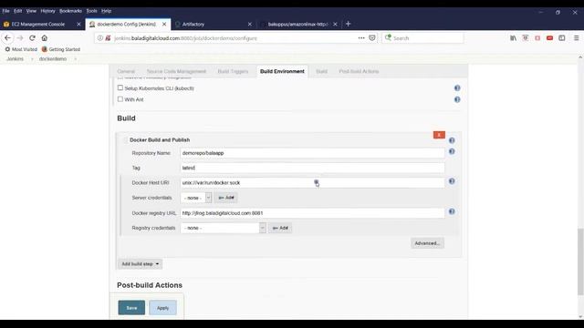
Task: Open dockerdemo breadcrumb link
Action: [53, 59]
